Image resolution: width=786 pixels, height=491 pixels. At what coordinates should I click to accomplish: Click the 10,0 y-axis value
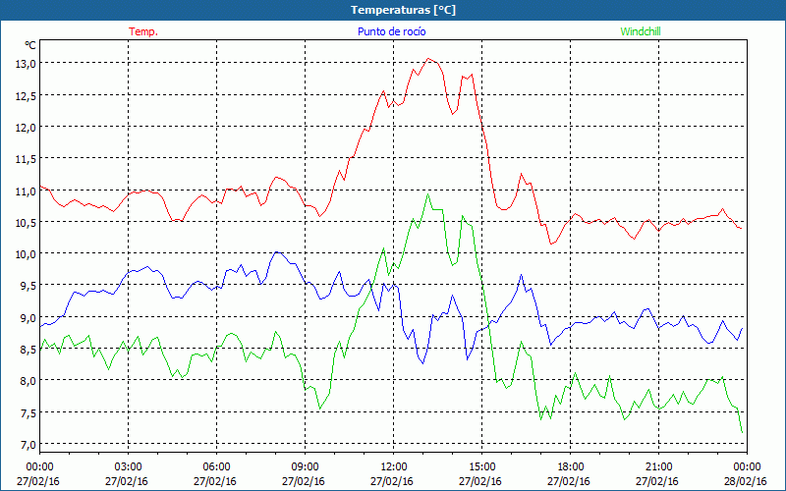tap(26, 254)
